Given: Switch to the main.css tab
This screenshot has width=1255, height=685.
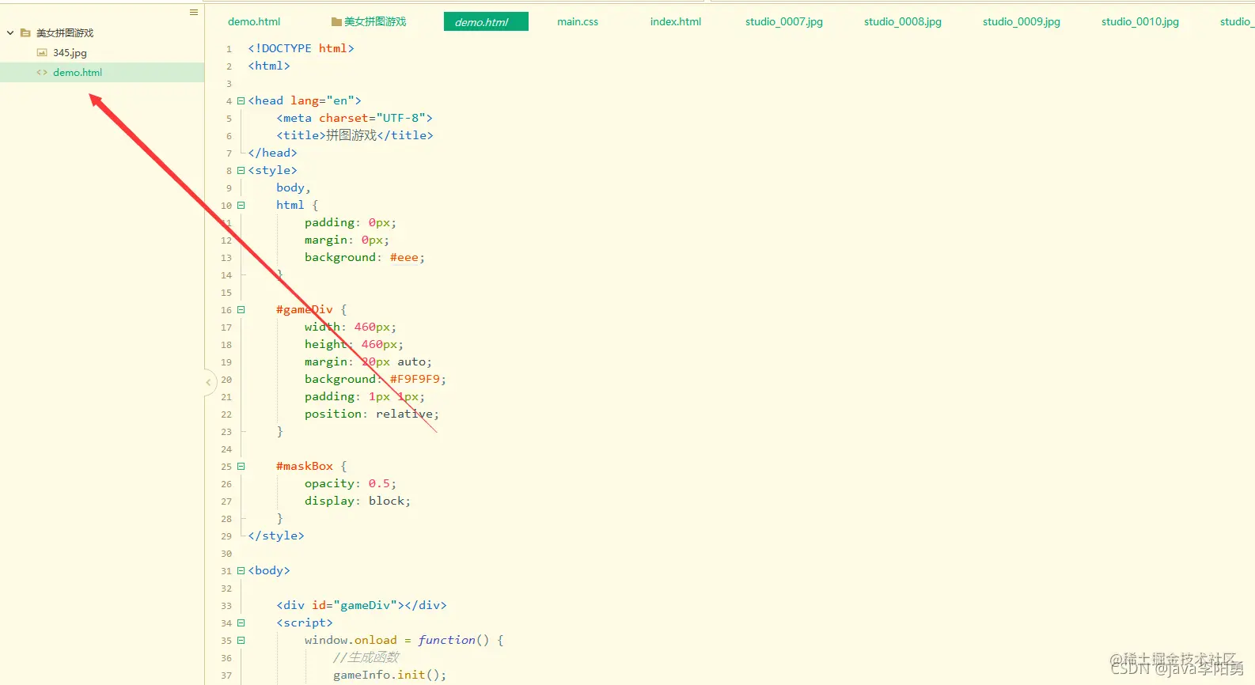Looking at the screenshot, I should [578, 22].
